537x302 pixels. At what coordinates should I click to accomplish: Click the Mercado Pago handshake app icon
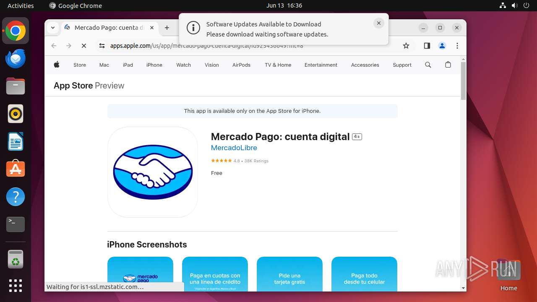tap(153, 172)
